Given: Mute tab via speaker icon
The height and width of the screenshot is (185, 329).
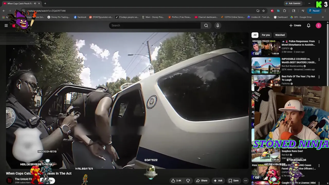Looking at the screenshot, I should 35,4.
